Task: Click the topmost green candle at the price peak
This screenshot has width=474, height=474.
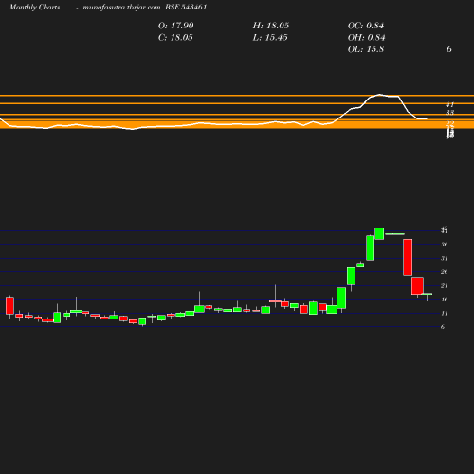Action: 379,233
